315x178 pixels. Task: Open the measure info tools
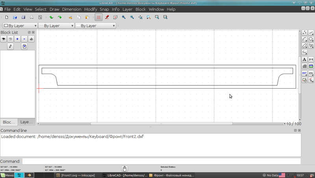click(311, 73)
